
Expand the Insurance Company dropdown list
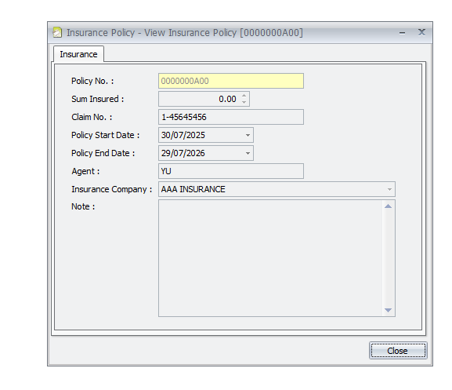389,189
